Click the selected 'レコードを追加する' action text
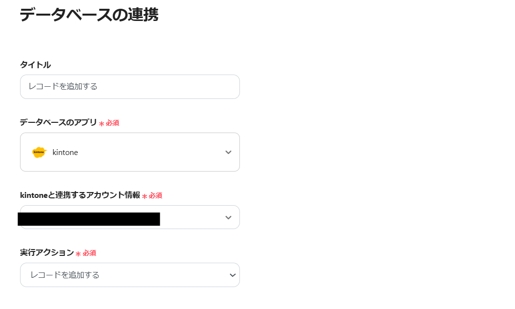Screen dimensions: 515x309 pyautogui.click(x=65, y=275)
